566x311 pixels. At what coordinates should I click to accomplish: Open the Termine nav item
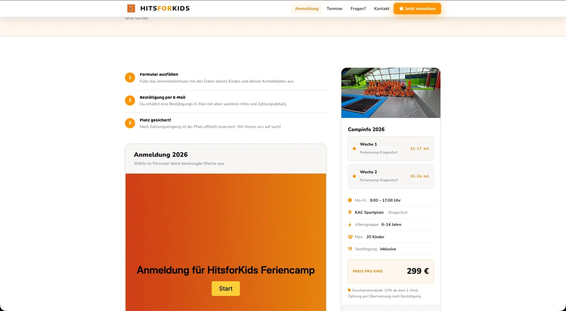334,8
